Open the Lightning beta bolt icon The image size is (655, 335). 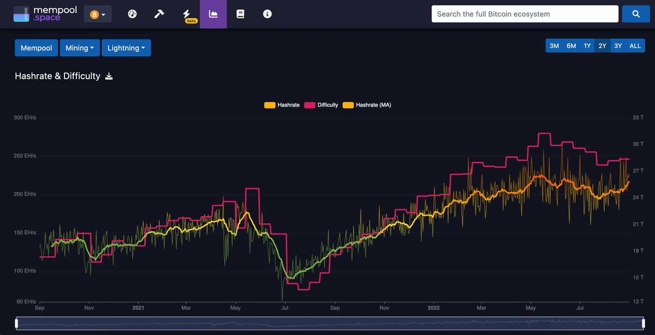186,14
